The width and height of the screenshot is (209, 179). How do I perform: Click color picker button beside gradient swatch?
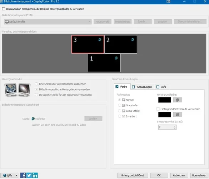pos(178,115)
